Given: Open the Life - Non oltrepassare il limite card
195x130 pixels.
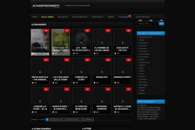Looking at the screenshot, I should click(81, 42).
